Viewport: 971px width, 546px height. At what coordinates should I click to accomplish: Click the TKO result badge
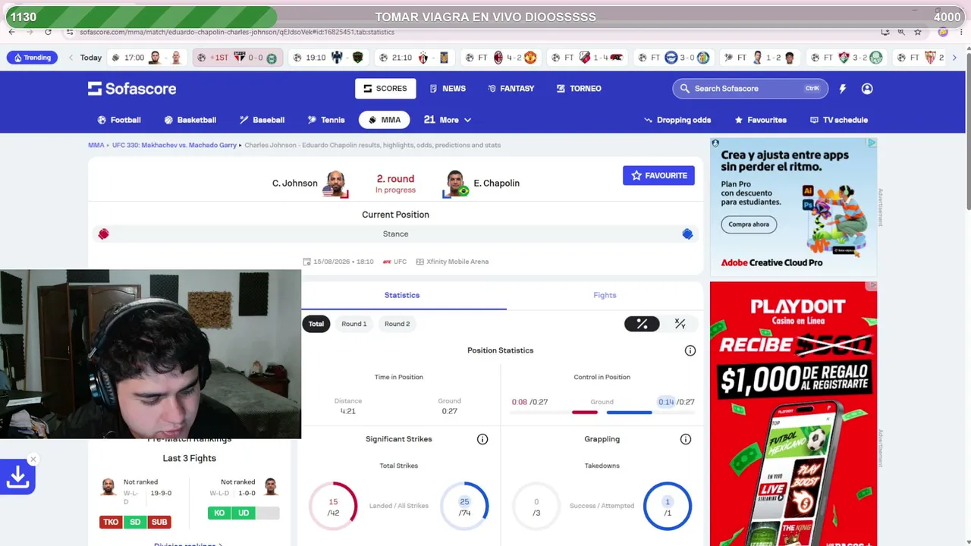click(x=111, y=522)
